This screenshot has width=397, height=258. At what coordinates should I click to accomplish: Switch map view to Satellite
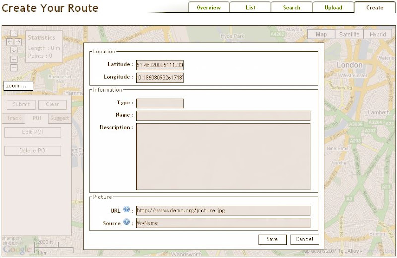coord(349,34)
